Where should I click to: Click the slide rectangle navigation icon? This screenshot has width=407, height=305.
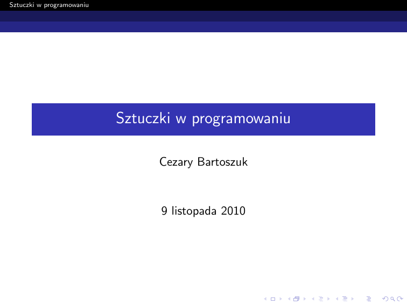point(273,299)
